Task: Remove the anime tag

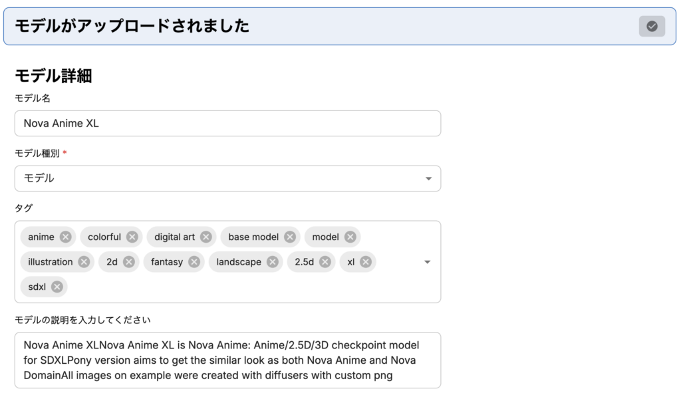Action: [65, 237]
